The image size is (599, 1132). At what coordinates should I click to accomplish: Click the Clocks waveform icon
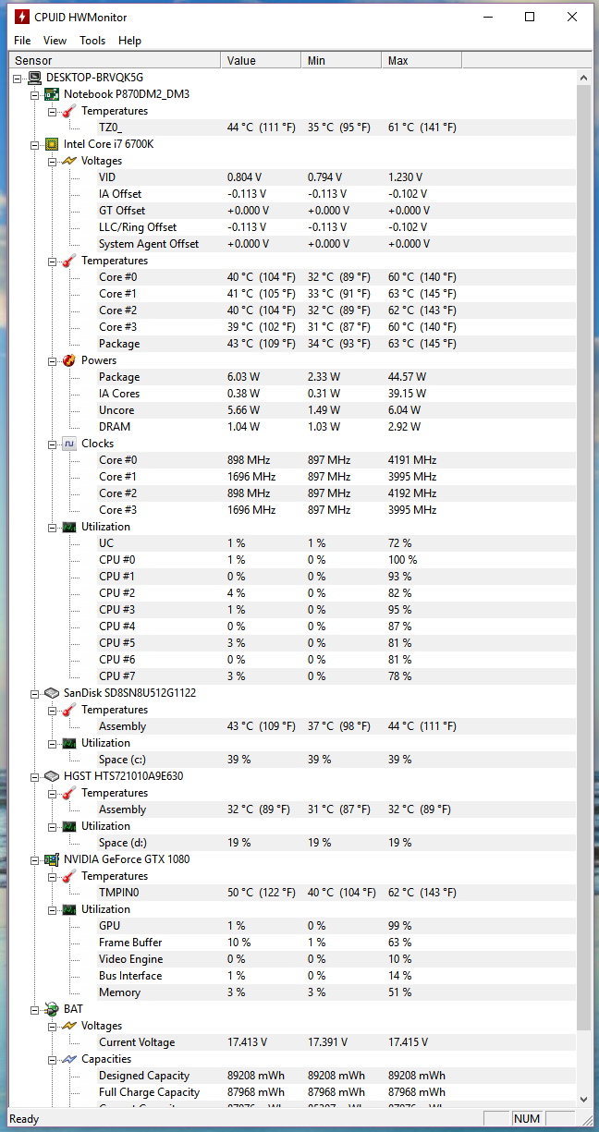pyautogui.click(x=70, y=444)
